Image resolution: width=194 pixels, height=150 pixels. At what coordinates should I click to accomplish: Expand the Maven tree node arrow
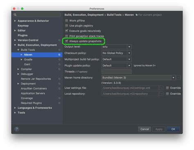(22, 55)
